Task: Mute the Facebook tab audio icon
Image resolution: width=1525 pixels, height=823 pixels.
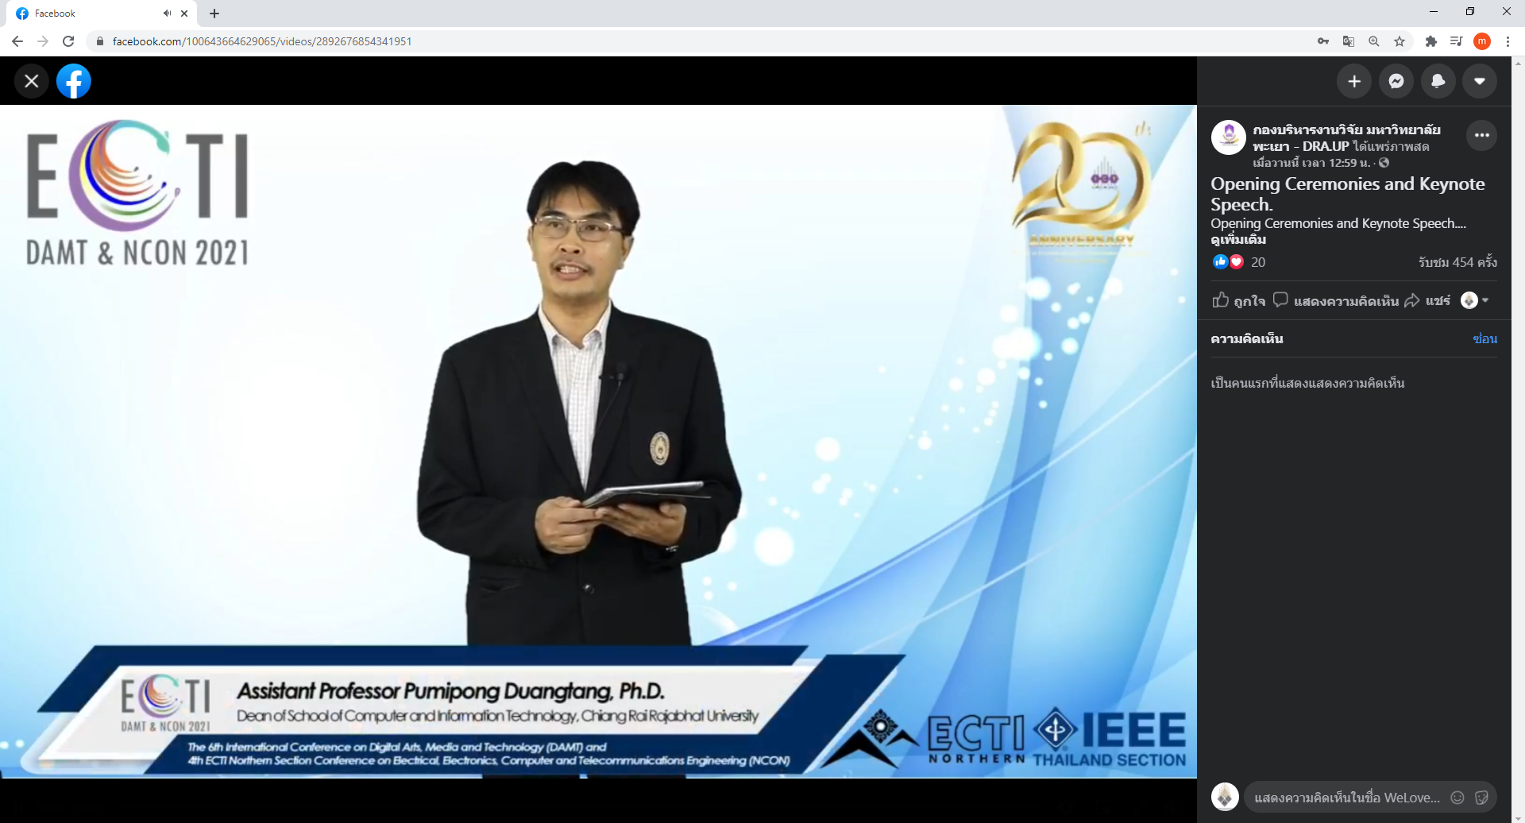Action: (x=167, y=14)
